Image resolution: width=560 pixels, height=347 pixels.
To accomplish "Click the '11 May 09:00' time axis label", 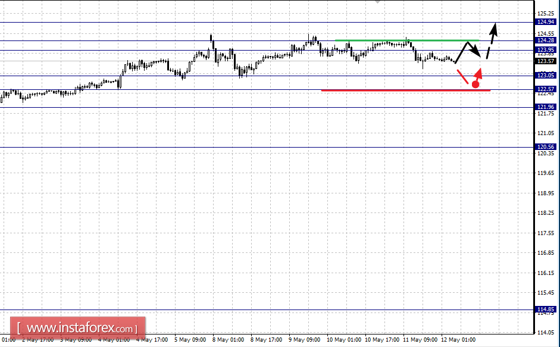I will [420, 340].
